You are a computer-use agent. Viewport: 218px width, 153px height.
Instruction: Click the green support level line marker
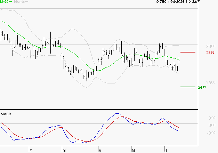coord(188,87)
